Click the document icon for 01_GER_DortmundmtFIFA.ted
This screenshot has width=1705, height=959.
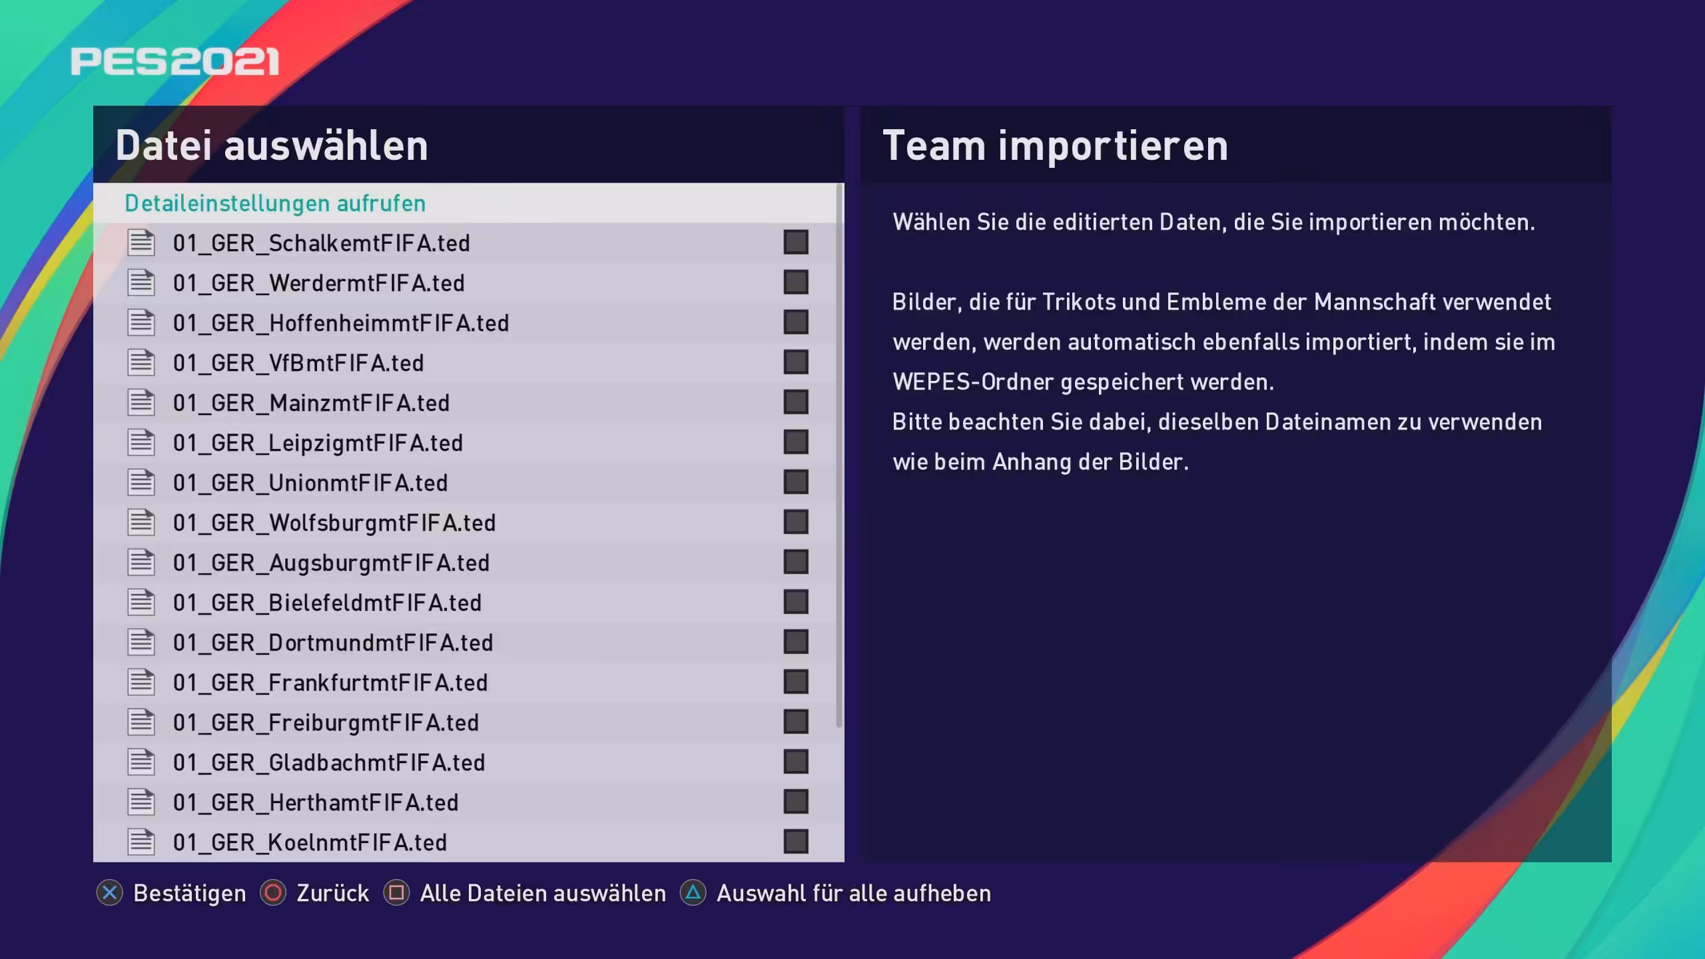tap(142, 643)
